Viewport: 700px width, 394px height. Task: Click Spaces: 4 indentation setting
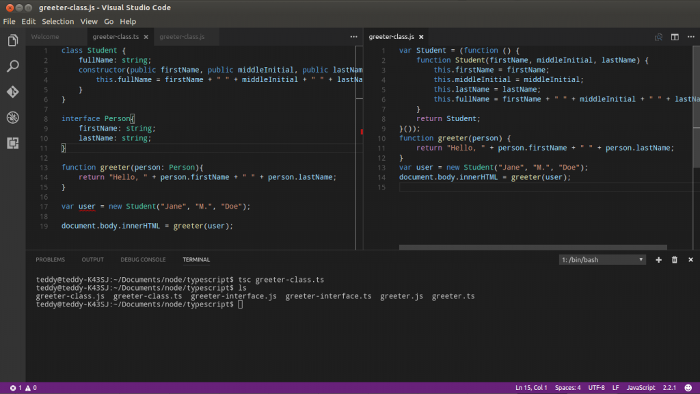click(567, 388)
